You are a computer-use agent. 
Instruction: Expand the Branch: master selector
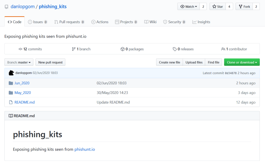(19, 62)
